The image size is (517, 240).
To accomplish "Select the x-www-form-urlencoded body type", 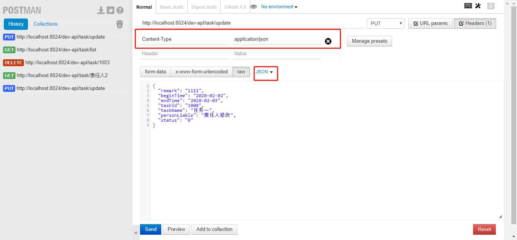I will pos(201,71).
